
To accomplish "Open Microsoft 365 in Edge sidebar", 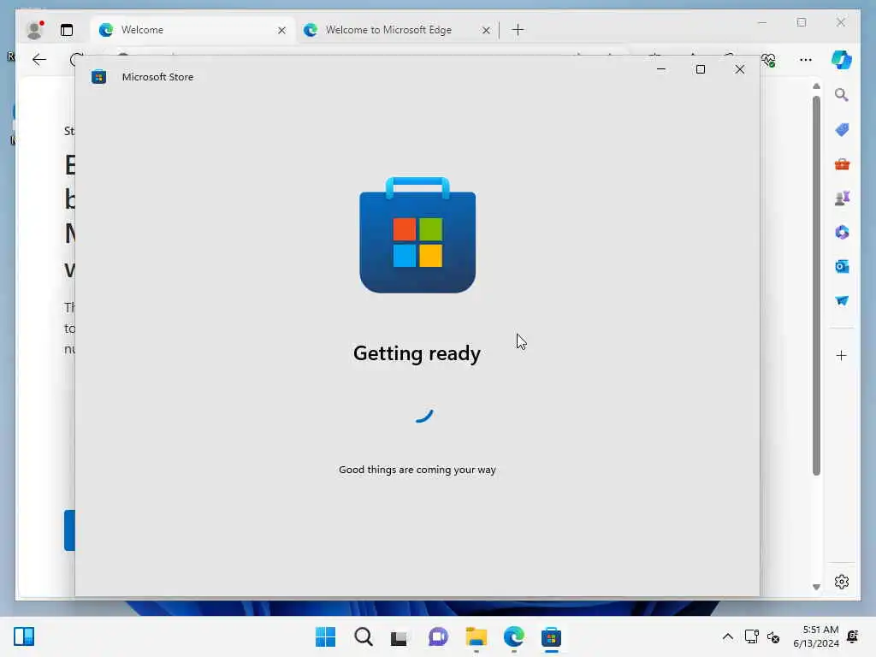I will pyautogui.click(x=842, y=232).
